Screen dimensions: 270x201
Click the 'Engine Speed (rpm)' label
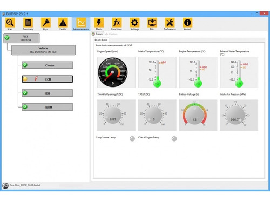pyautogui.click(x=107, y=51)
